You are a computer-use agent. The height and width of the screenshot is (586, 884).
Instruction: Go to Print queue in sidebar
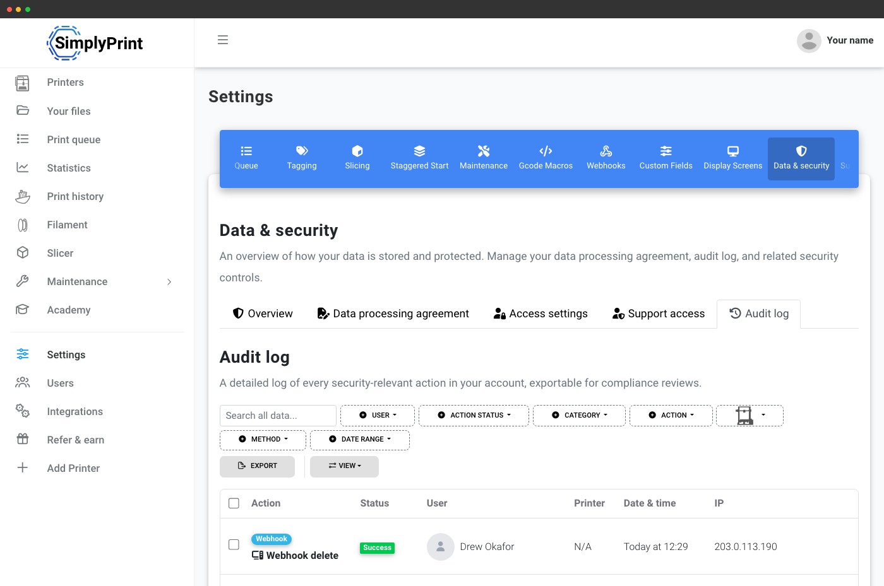[x=74, y=139]
